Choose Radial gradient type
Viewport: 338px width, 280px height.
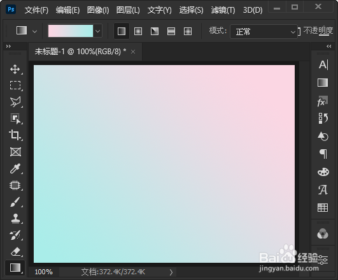tap(138, 31)
